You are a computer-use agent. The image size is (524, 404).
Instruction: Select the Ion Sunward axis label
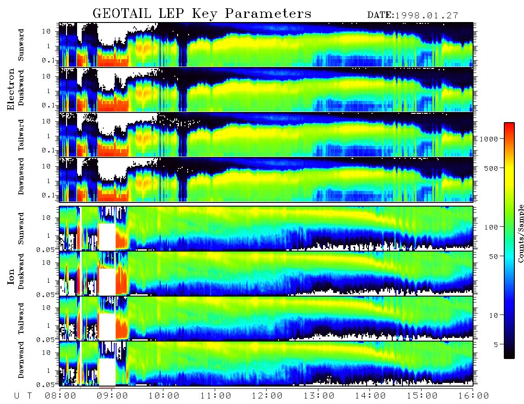[x=21, y=229]
